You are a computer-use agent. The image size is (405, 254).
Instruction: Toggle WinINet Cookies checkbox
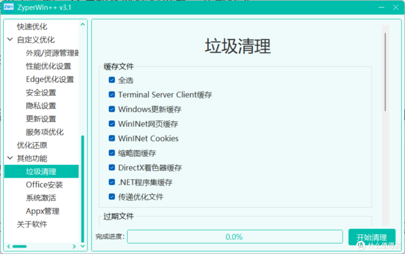pos(112,138)
